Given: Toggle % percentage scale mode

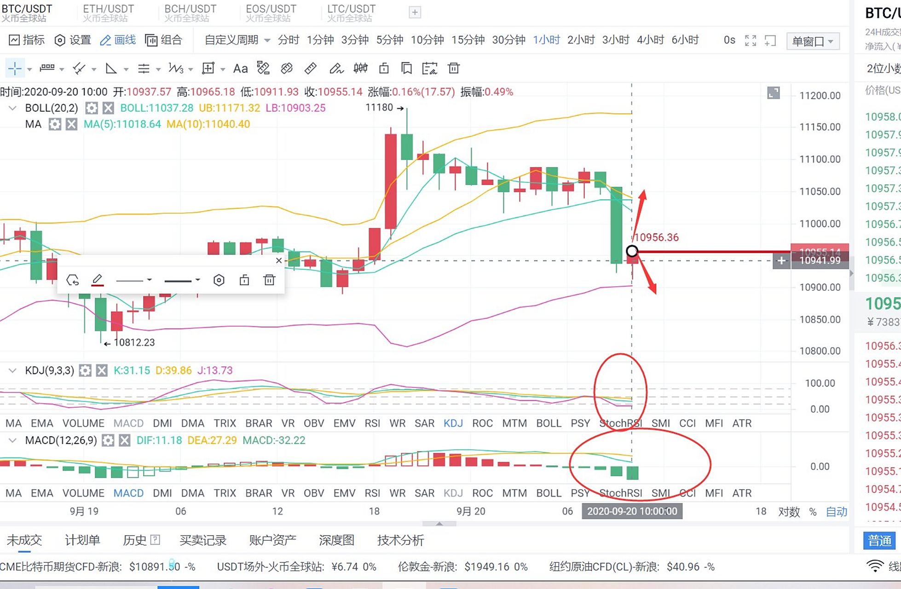Looking at the screenshot, I should coord(813,511).
